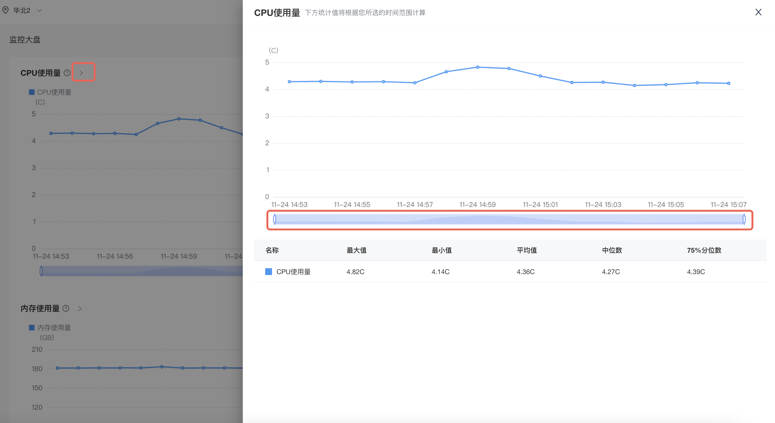The image size is (775, 423).
Task: Expand 内存使用量 details with chevron arrow
Action: (x=80, y=308)
